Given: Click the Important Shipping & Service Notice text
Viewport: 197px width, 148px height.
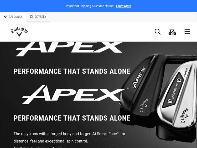Looking at the screenshot, I should tap(90, 6).
